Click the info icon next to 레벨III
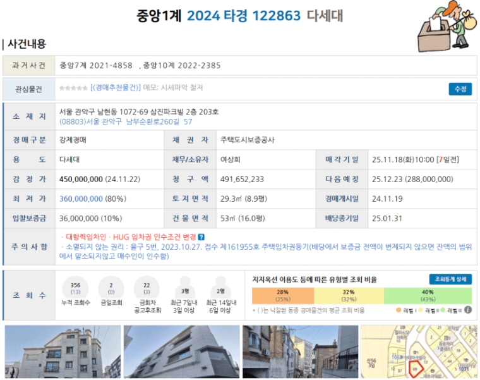 click(468, 310)
